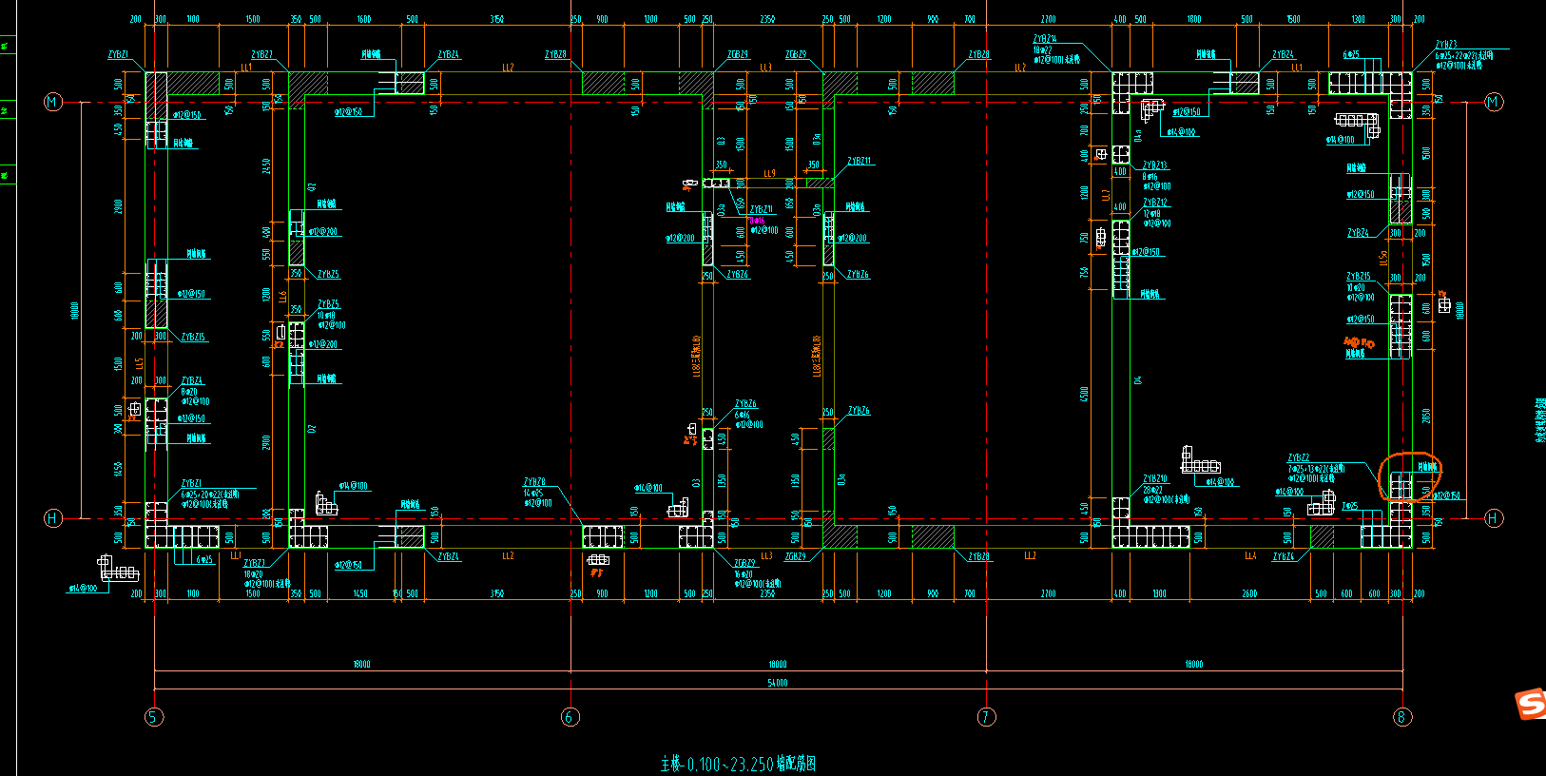This screenshot has width=1546, height=776.
Task: Select the left-side M axis bubble
Action: (x=53, y=102)
